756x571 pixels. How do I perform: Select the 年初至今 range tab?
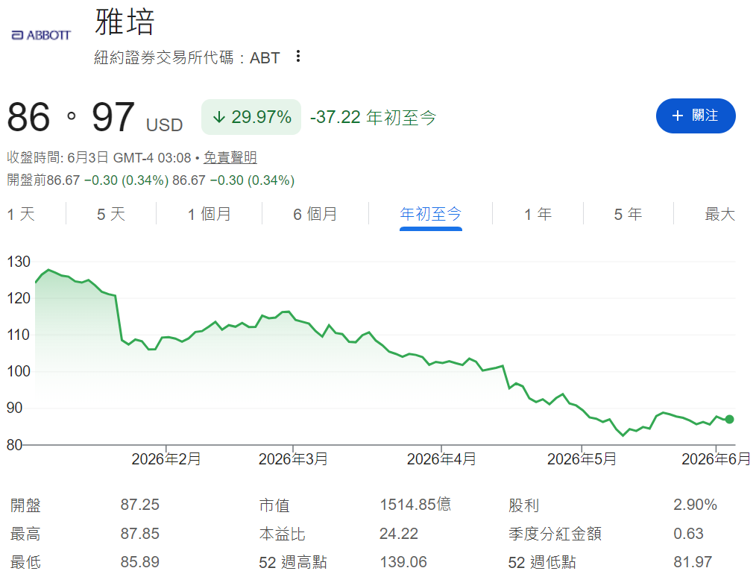[x=430, y=214]
